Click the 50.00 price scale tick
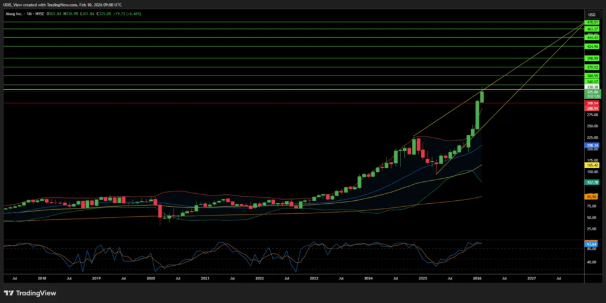The height and width of the screenshot is (303, 606). click(x=592, y=218)
